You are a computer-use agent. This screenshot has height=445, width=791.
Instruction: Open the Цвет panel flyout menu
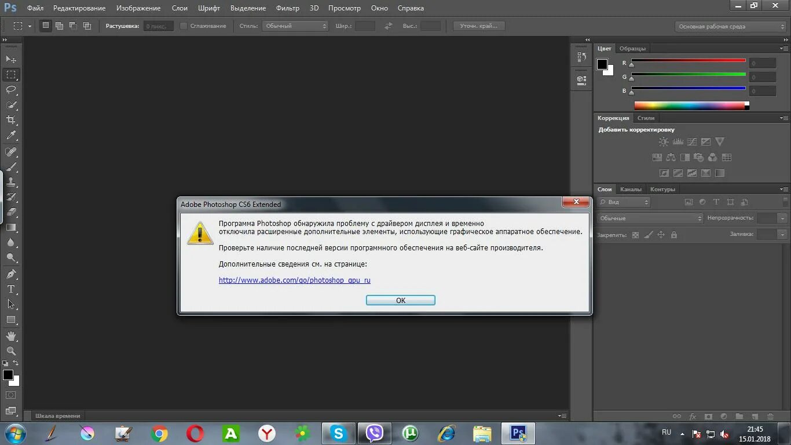784,49
